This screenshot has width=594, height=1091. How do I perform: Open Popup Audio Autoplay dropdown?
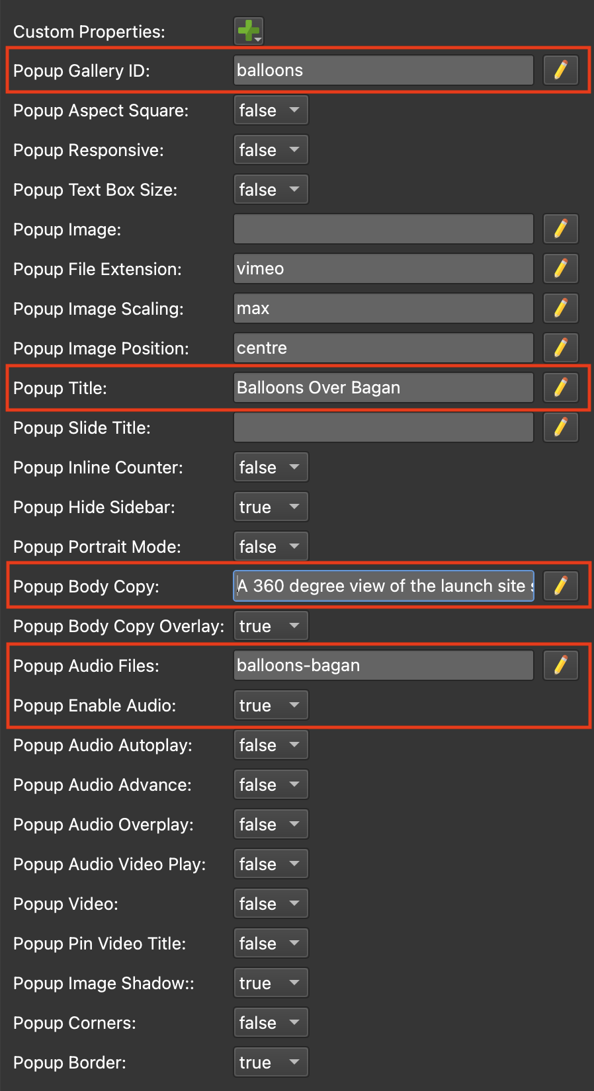[271, 745]
